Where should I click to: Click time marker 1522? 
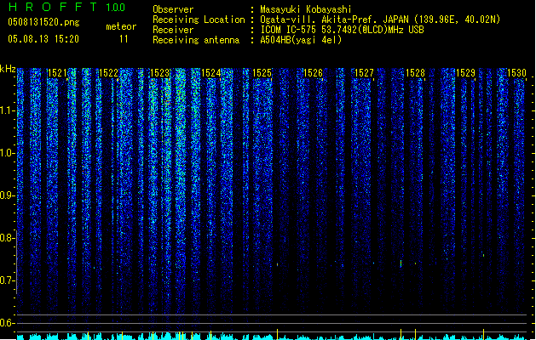coord(108,73)
